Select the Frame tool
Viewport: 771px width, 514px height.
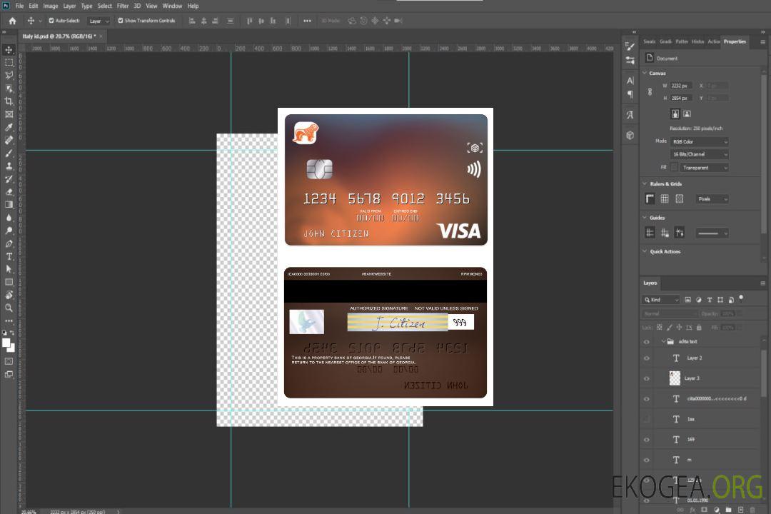click(x=9, y=114)
